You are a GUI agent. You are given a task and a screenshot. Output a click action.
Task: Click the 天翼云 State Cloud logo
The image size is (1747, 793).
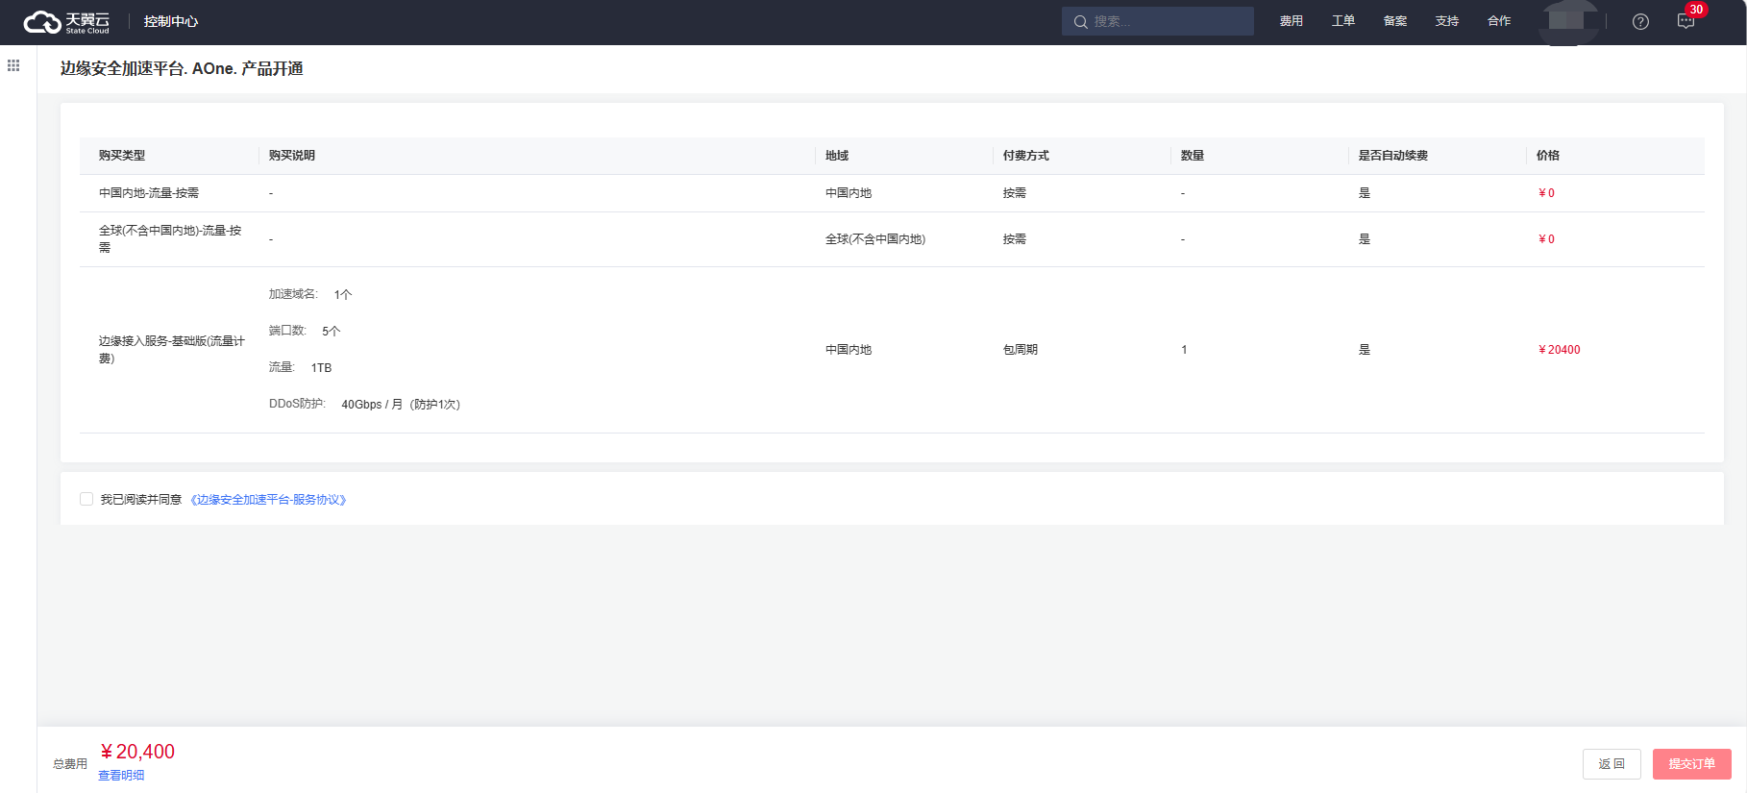point(66,22)
